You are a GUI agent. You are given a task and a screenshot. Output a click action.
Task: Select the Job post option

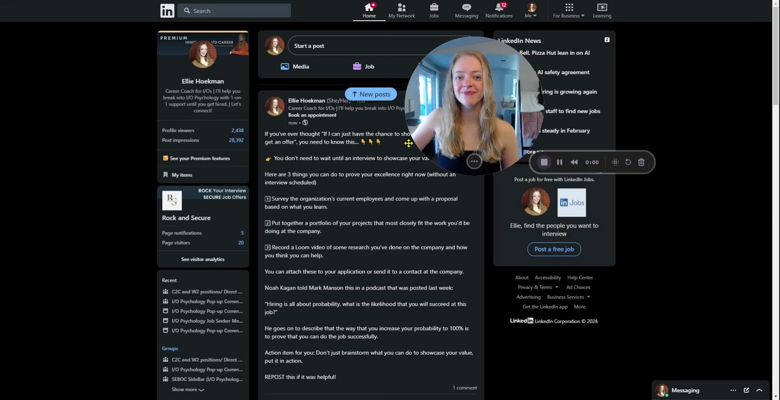pos(363,66)
